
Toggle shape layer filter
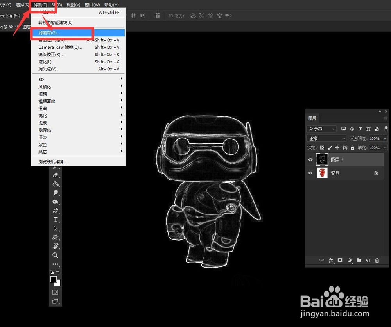[368, 129]
